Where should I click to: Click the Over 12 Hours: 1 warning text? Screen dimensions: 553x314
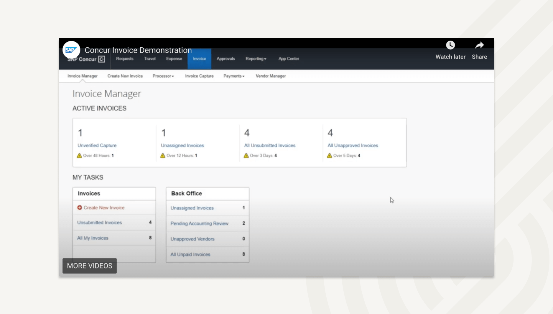coord(182,156)
